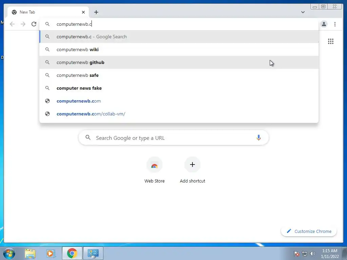347x260 pixels.
Task: Click the address bar text computernewb.c
Action: [74, 24]
